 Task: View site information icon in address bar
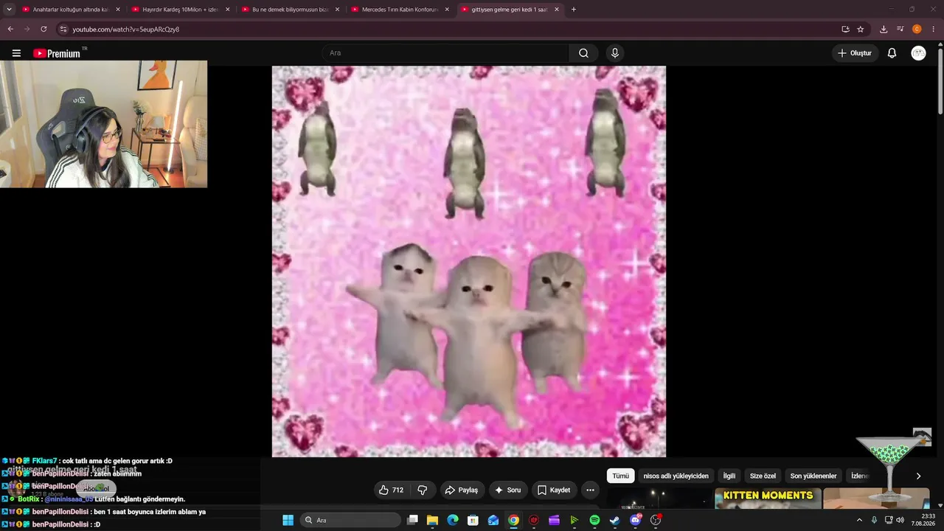63,29
